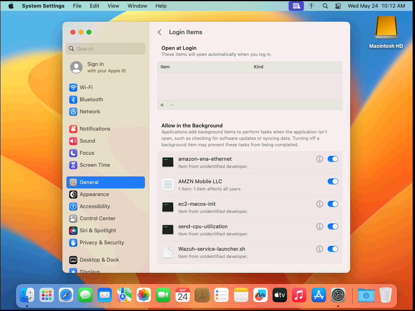Disable Wazuh-service-launcher.sh background item
Image resolution: width=415 pixels, height=311 pixels.
tap(333, 249)
